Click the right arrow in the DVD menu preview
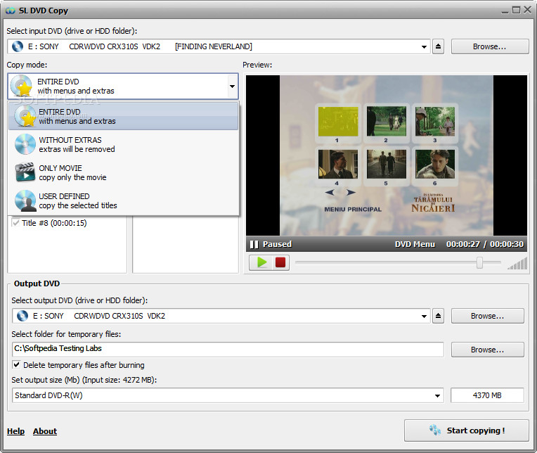 tap(351, 192)
